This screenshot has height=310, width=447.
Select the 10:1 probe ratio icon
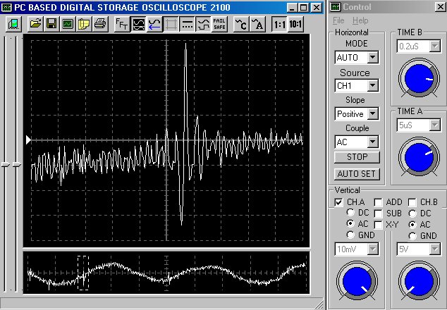[x=296, y=23]
